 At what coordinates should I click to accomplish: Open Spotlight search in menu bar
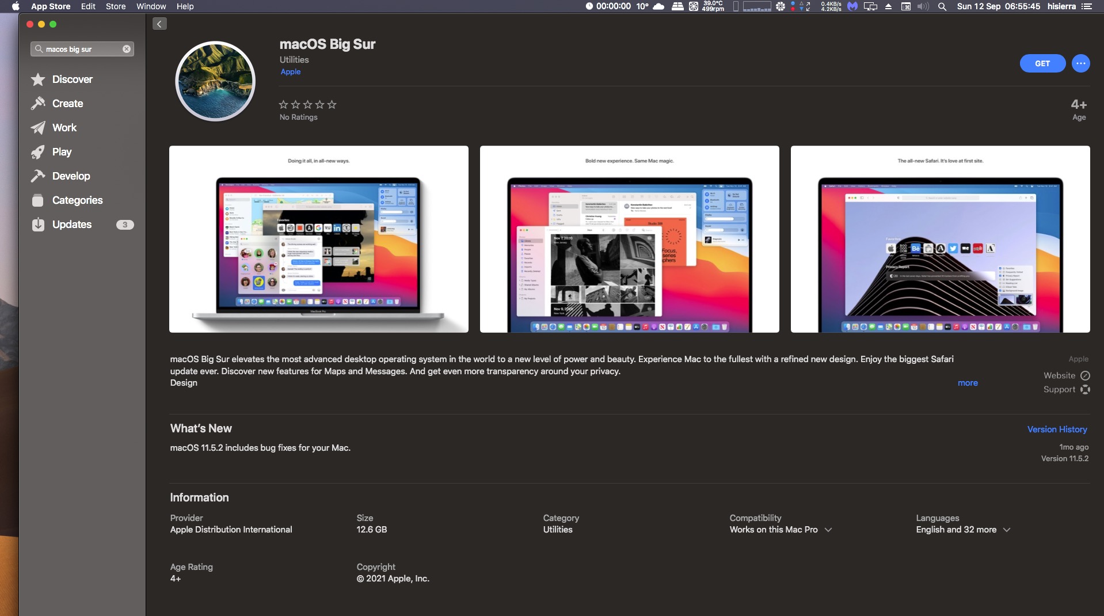click(x=942, y=6)
